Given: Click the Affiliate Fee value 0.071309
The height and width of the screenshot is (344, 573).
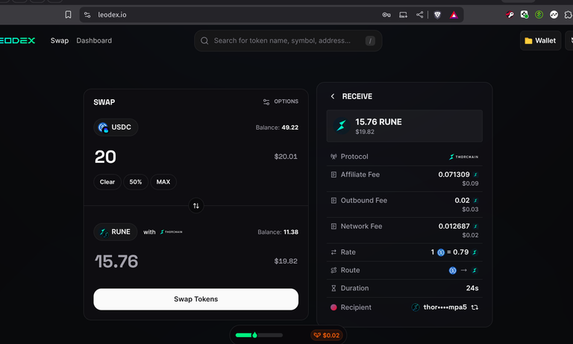Looking at the screenshot, I should [454, 175].
